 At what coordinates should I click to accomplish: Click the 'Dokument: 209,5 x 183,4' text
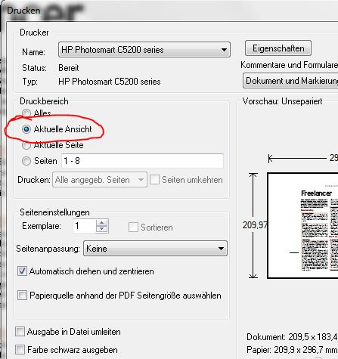click(x=292, y=337)
